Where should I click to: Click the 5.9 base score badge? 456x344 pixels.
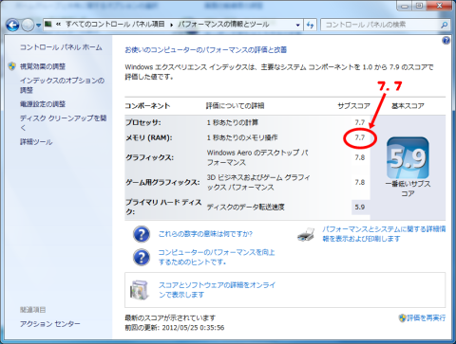408,157
